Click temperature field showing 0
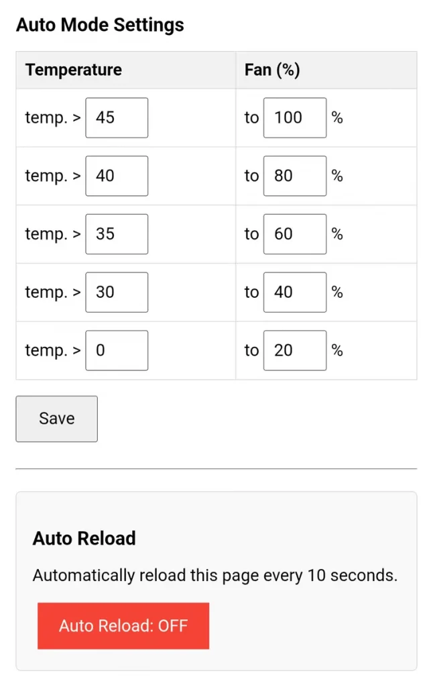Screen dimensions: 433x687 (x=117, y=350)
